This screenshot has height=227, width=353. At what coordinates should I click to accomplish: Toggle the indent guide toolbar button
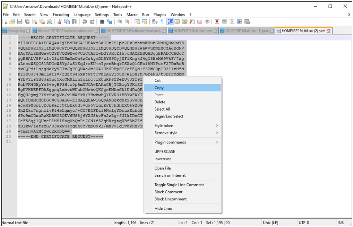coord(170,21)
